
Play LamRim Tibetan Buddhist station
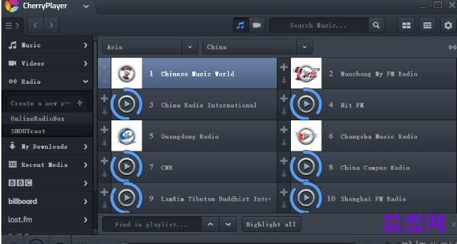tap(126, 198)
